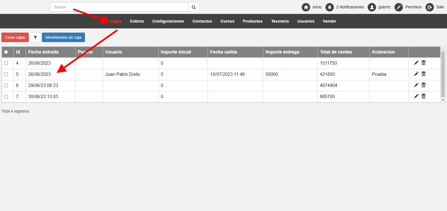
Task: Toggle the select-all checkbox in table header
Action: [6, 52]
